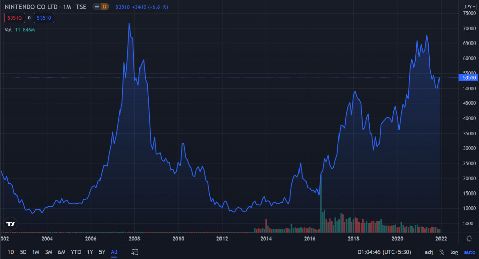Viewport: 479px width, 259px height.
Task: Click the red 53510 sell price box
Action: (x=13, y=18)
